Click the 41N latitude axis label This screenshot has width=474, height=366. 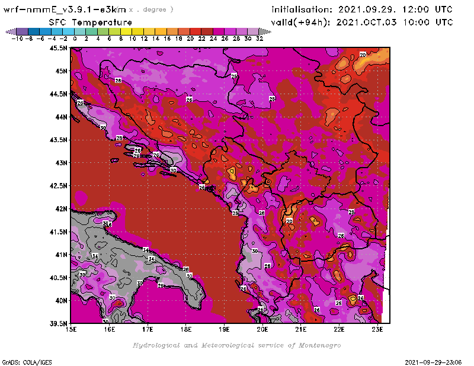click(61, 255)
